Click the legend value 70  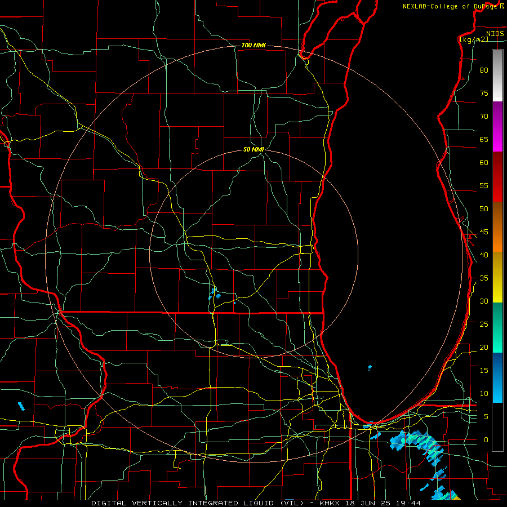484,117
